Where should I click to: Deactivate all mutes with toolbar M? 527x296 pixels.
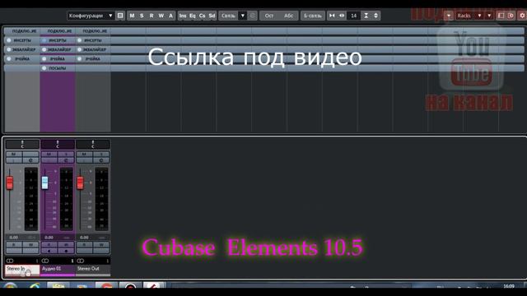[132, 16]
